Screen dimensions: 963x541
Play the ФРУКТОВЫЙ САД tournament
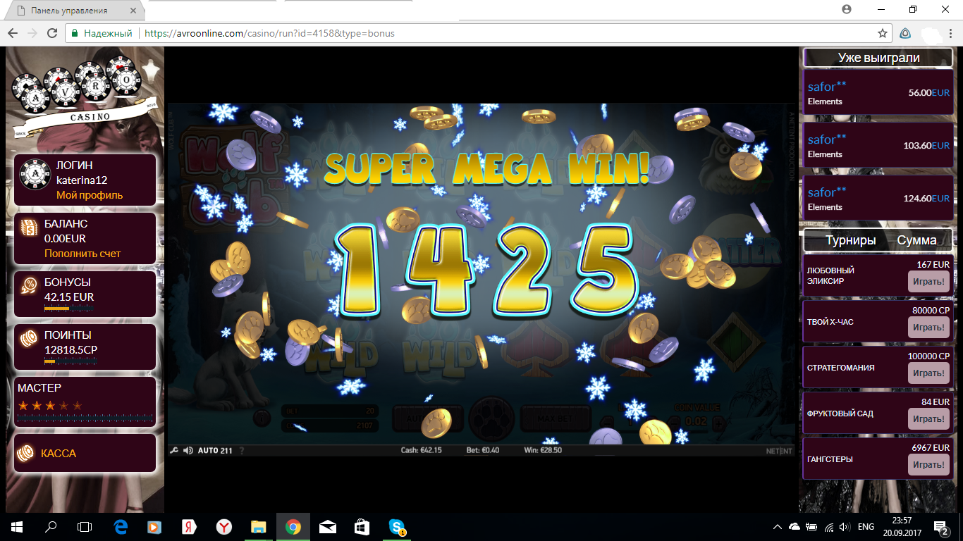(x=928, y=419)
